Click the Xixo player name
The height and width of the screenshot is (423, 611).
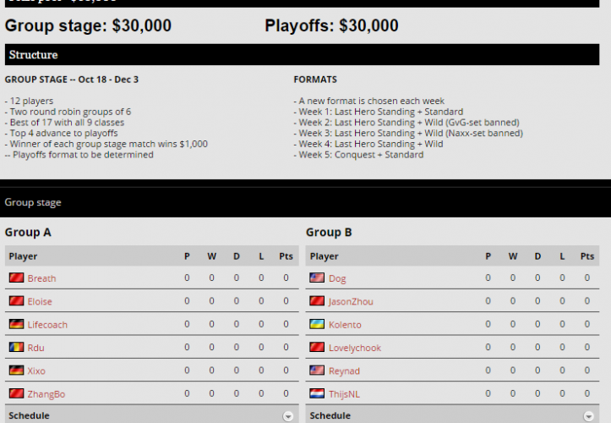coord(36,371)
